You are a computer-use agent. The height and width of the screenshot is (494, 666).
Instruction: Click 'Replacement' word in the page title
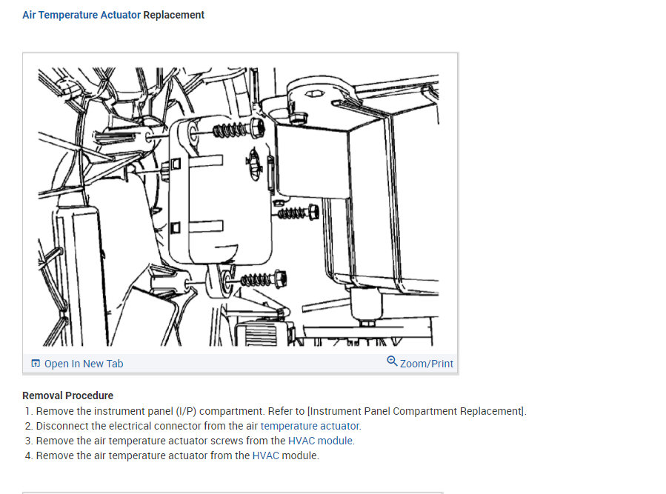[x=173, y=15]
